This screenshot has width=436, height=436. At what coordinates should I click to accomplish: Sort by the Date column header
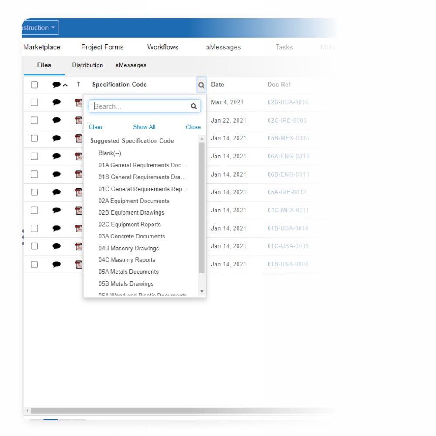(x=218, y=85)
